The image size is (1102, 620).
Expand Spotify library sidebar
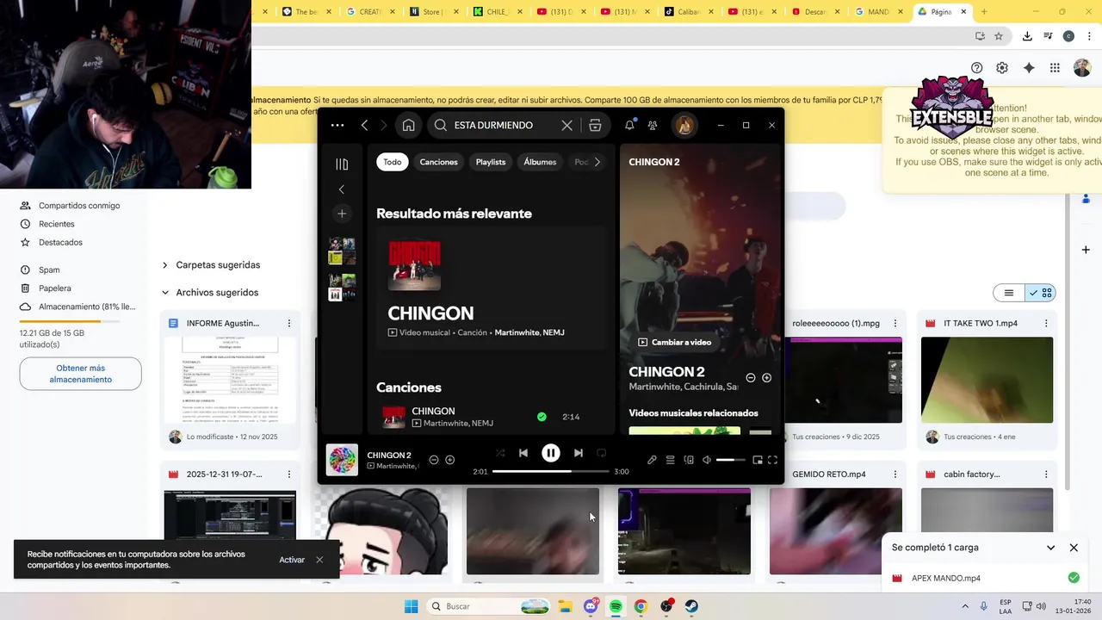(342, 164)
